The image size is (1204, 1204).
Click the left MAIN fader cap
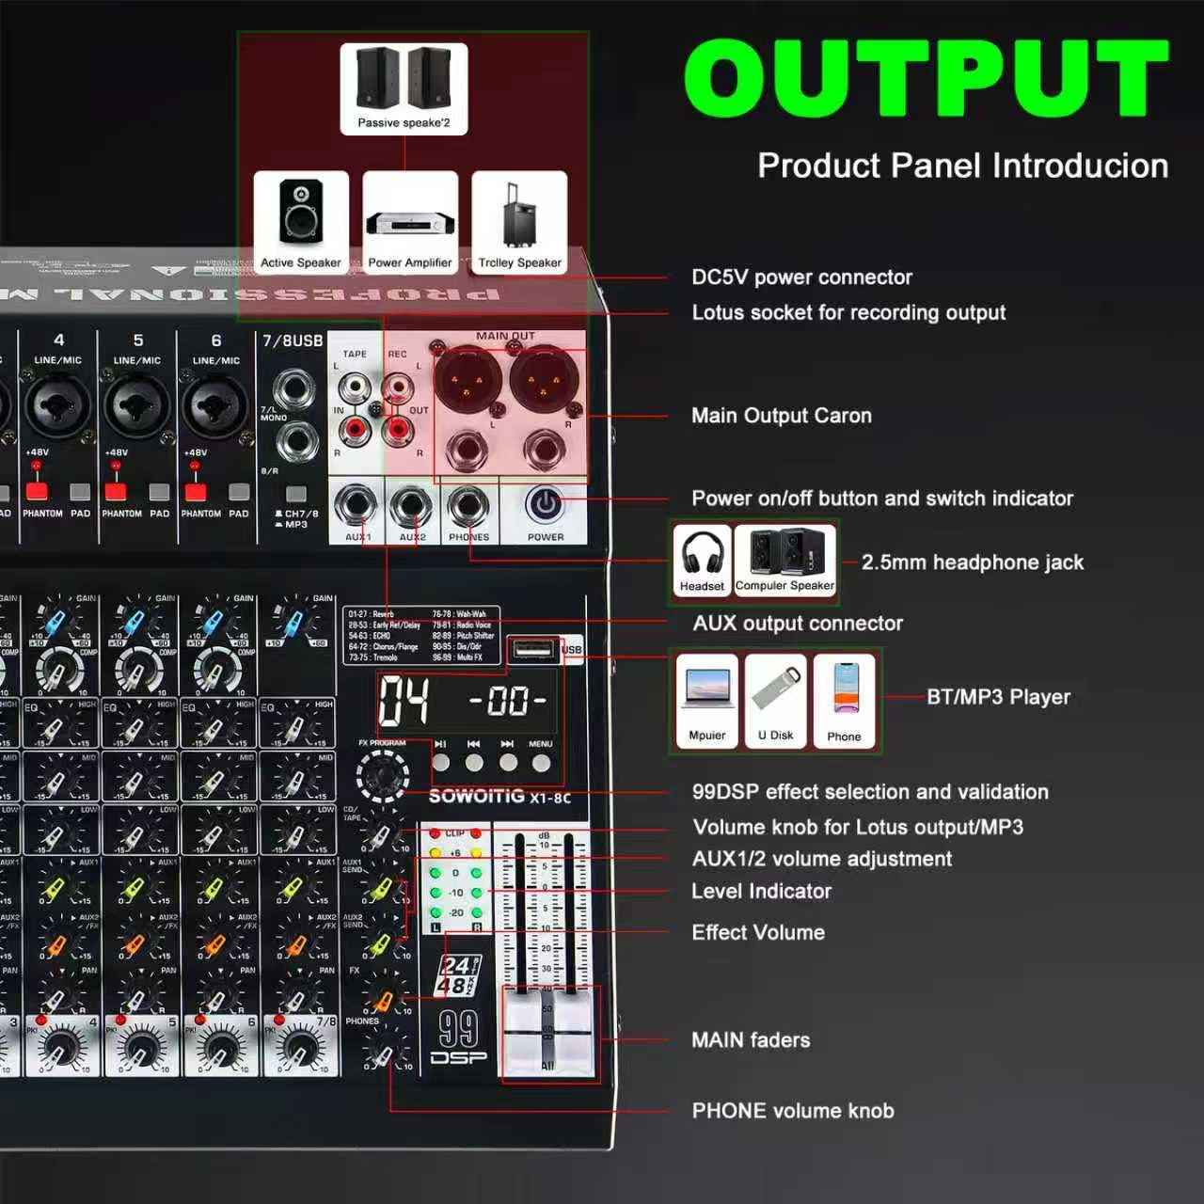click(524, 1033)
